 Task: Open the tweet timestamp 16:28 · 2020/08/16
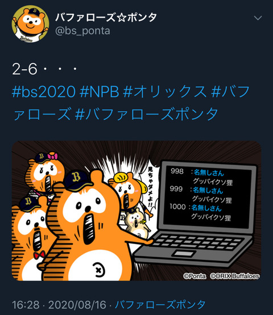click(x=59, y=305)
